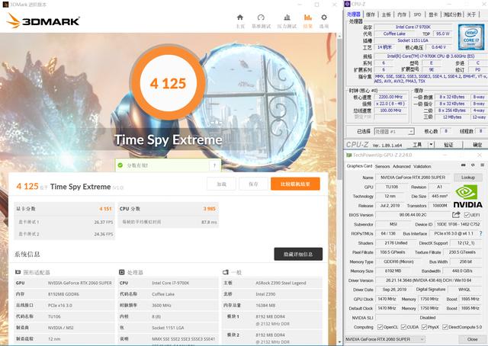Click the CPU-Z 工具 tools button
Viewport: 488px width, 346px height.
pos(417,144)
